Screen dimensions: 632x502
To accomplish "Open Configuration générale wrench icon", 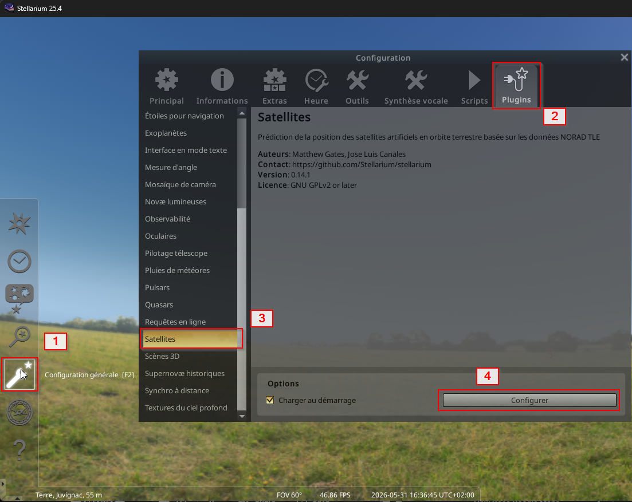I will (19, 374).
